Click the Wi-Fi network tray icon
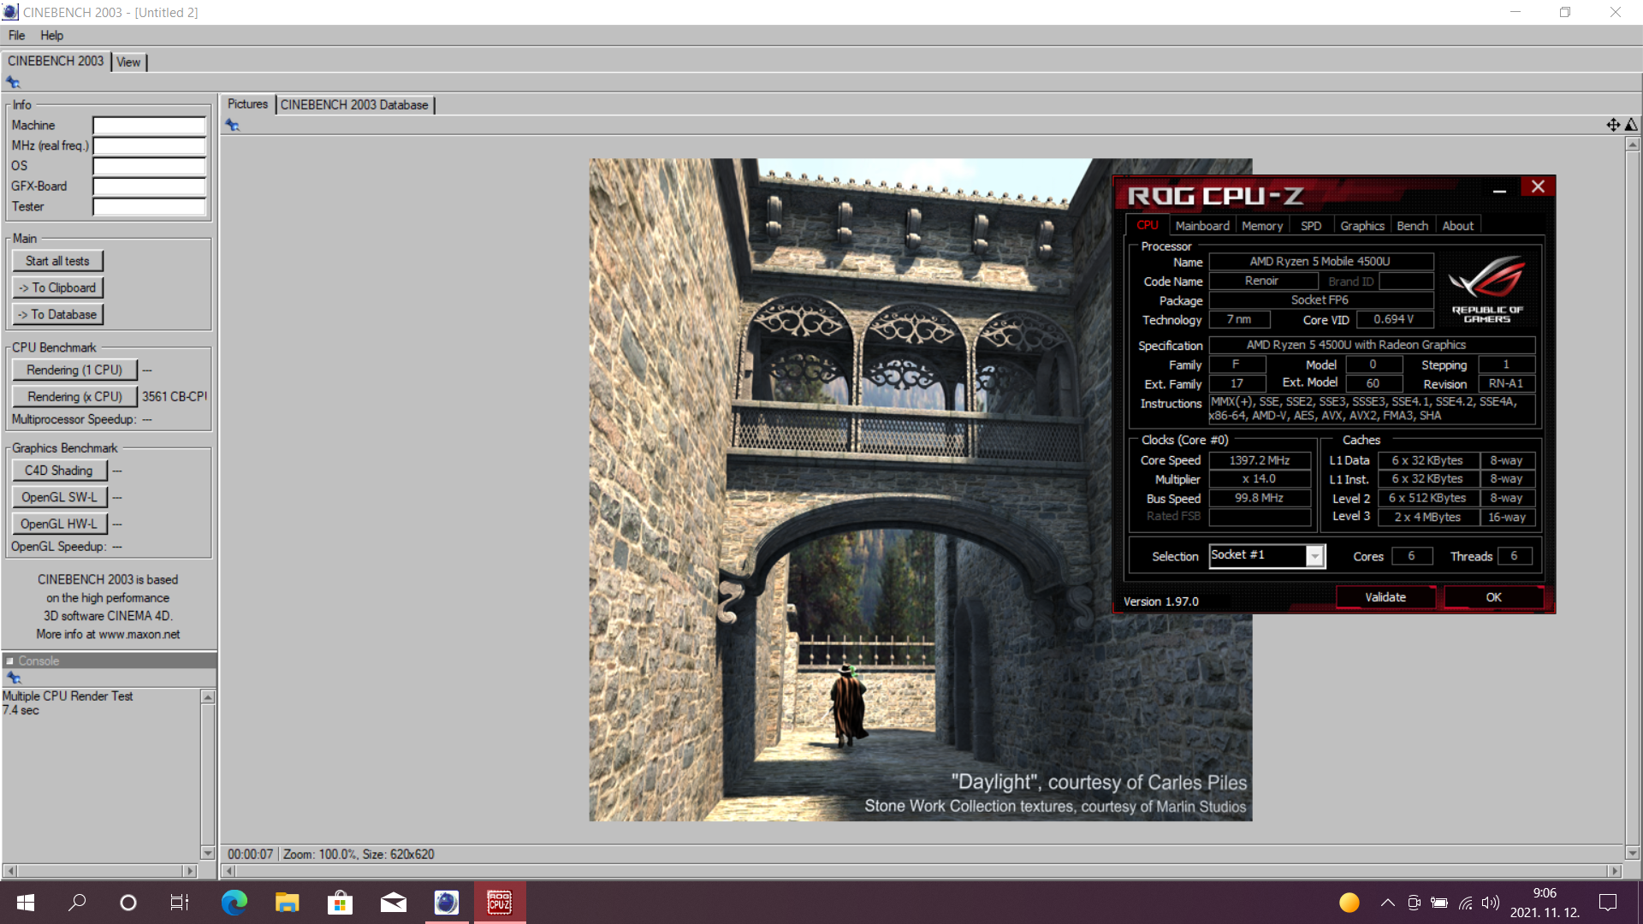Screen dimensions: 1643x924 coord(1466,903)
